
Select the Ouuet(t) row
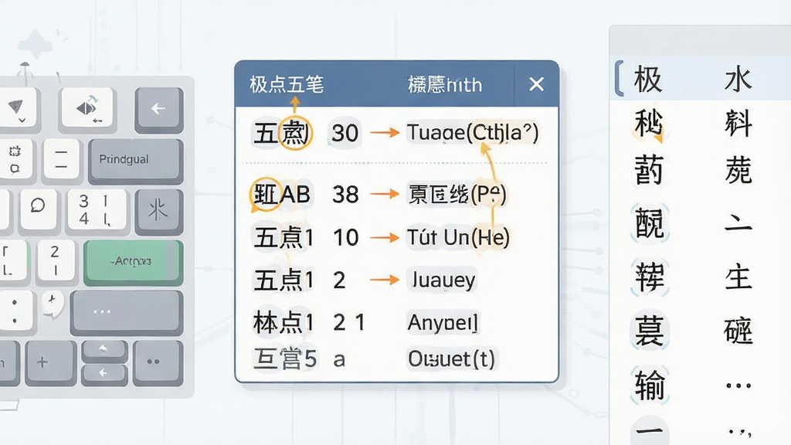click(396, 358)
